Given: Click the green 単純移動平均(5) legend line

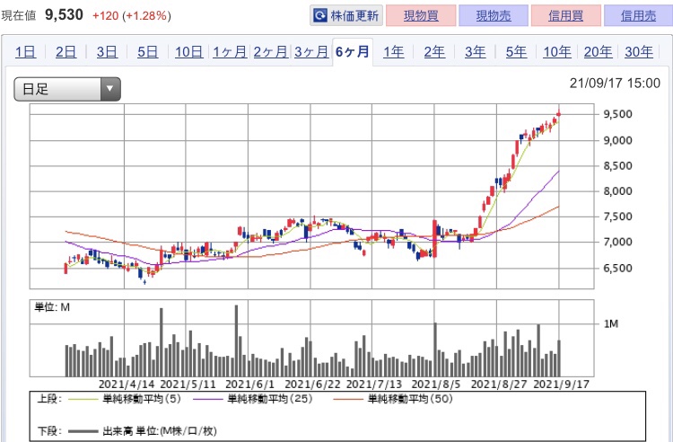Looking at the screenshot, I should coord(83,400).
